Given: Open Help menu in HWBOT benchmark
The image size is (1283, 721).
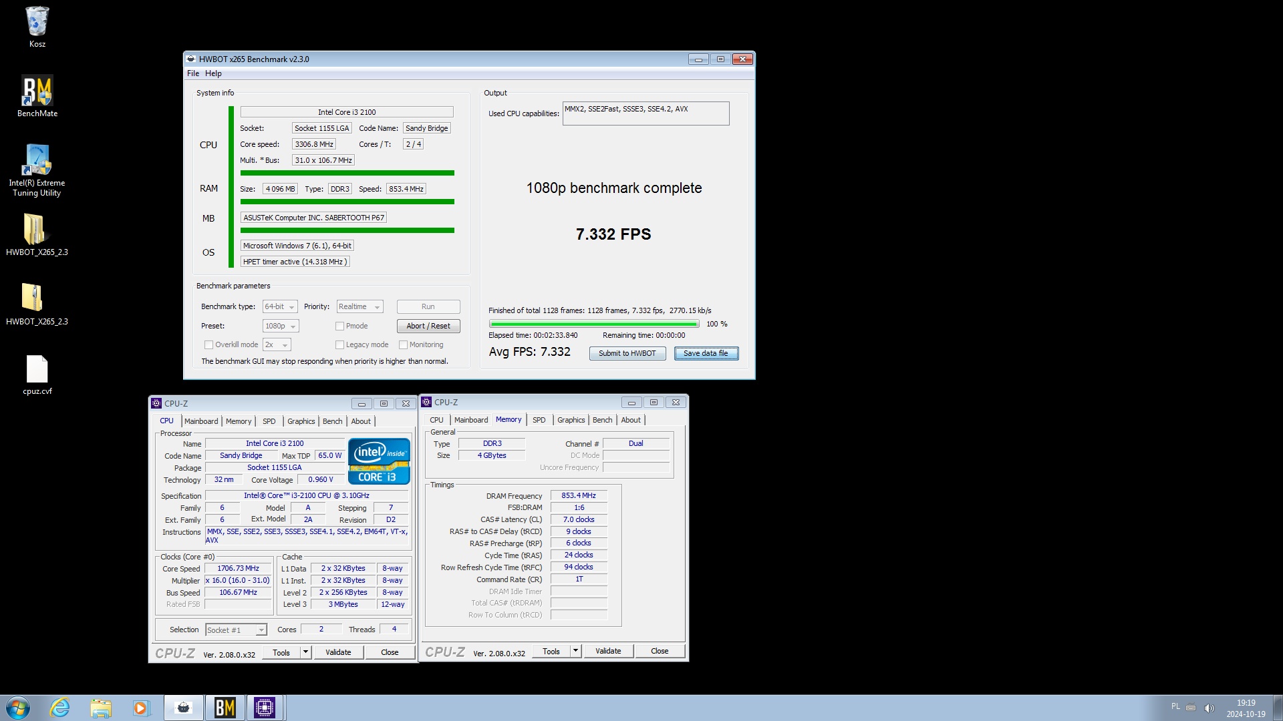Looking at the screenshot, I should [x=213, y=73].
